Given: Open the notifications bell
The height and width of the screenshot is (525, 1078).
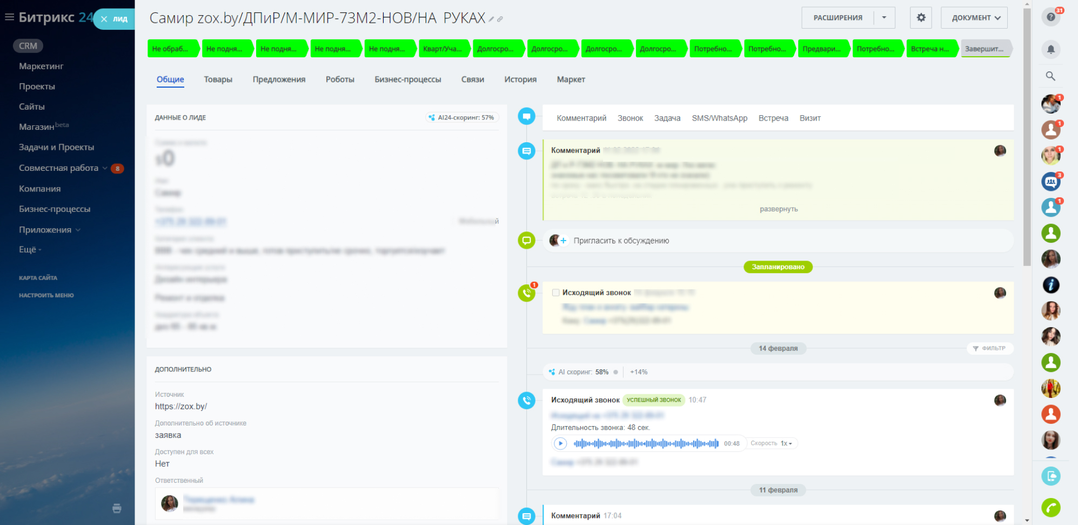Looking at the screenshot, I should 1050,49.
